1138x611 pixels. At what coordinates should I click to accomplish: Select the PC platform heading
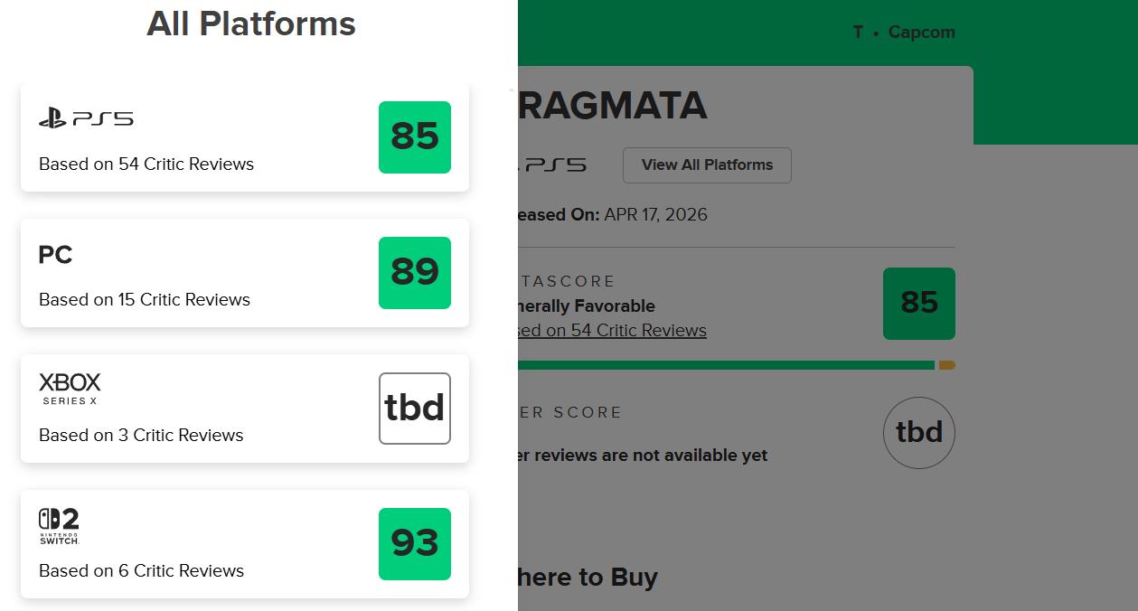55,255
